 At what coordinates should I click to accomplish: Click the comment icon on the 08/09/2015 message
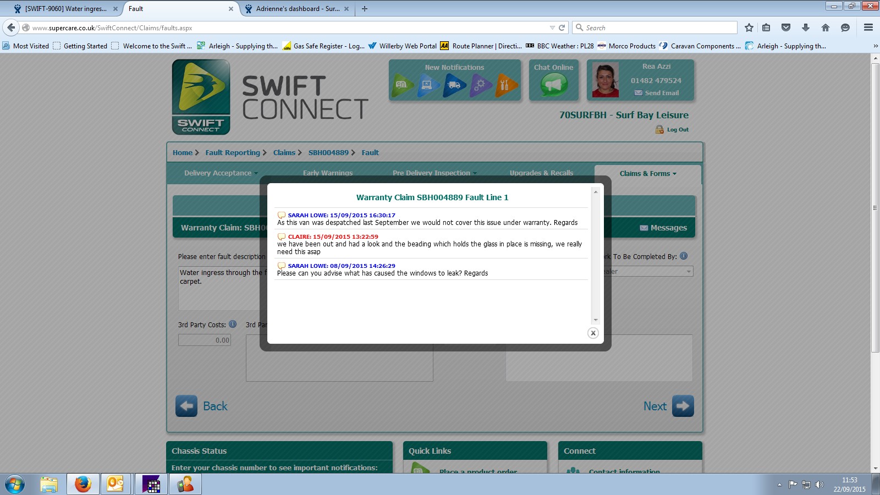point(282,266)
